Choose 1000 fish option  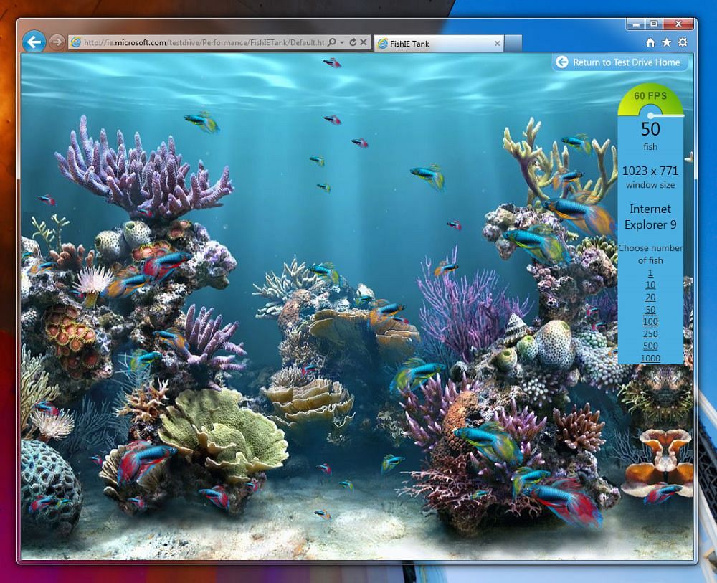coord(650,358)
